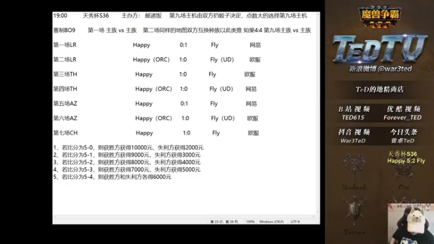Screen dimensions: 434x244
Task: Click Happy (ORC) in 第六场AZ row
Action: (154, 118)
